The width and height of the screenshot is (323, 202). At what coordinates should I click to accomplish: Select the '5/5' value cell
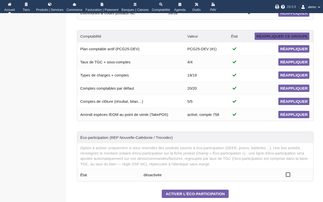[x=190, y=101]
